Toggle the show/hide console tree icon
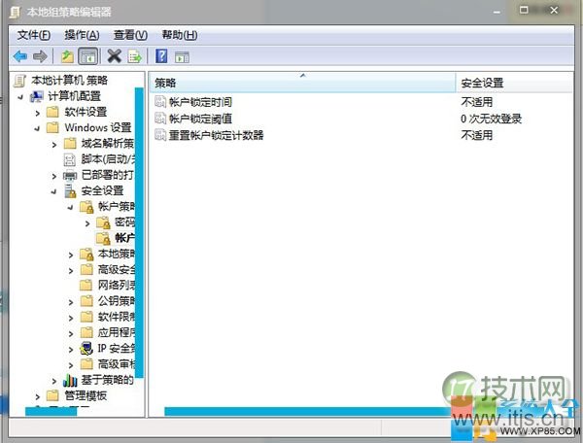 point(88,56)
